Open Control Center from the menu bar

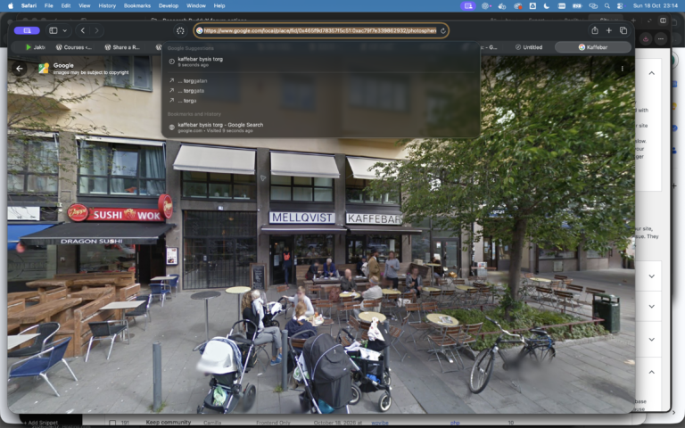coord(620,5)
